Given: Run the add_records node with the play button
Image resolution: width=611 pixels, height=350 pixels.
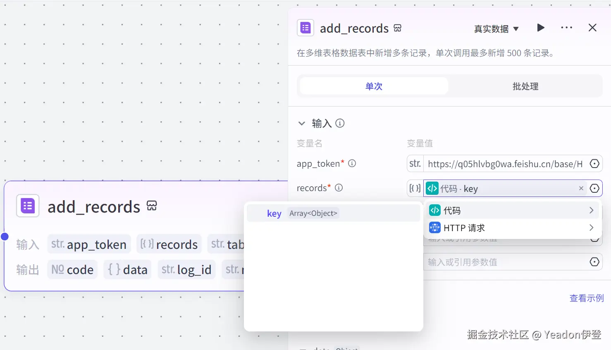Looking at the screenshot, I should [x=540, y=28].
